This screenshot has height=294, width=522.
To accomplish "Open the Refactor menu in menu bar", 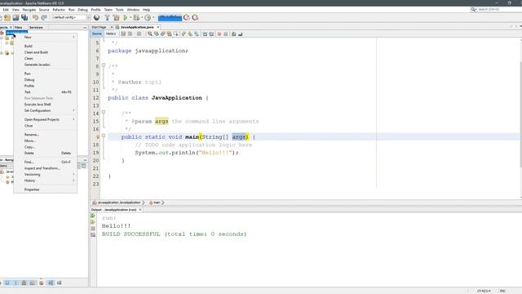I will point(59,10).
